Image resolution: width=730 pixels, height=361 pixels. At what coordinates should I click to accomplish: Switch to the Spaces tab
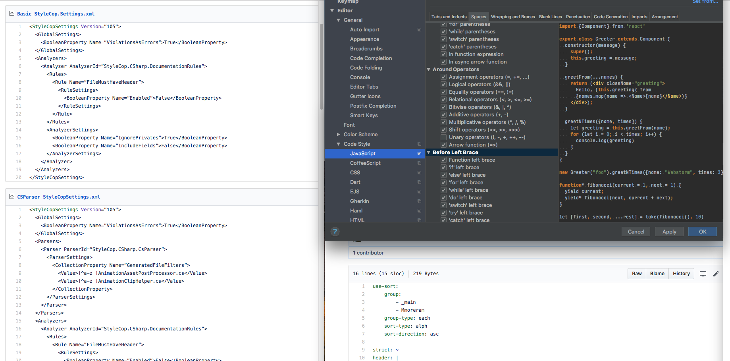pos(478,17)
